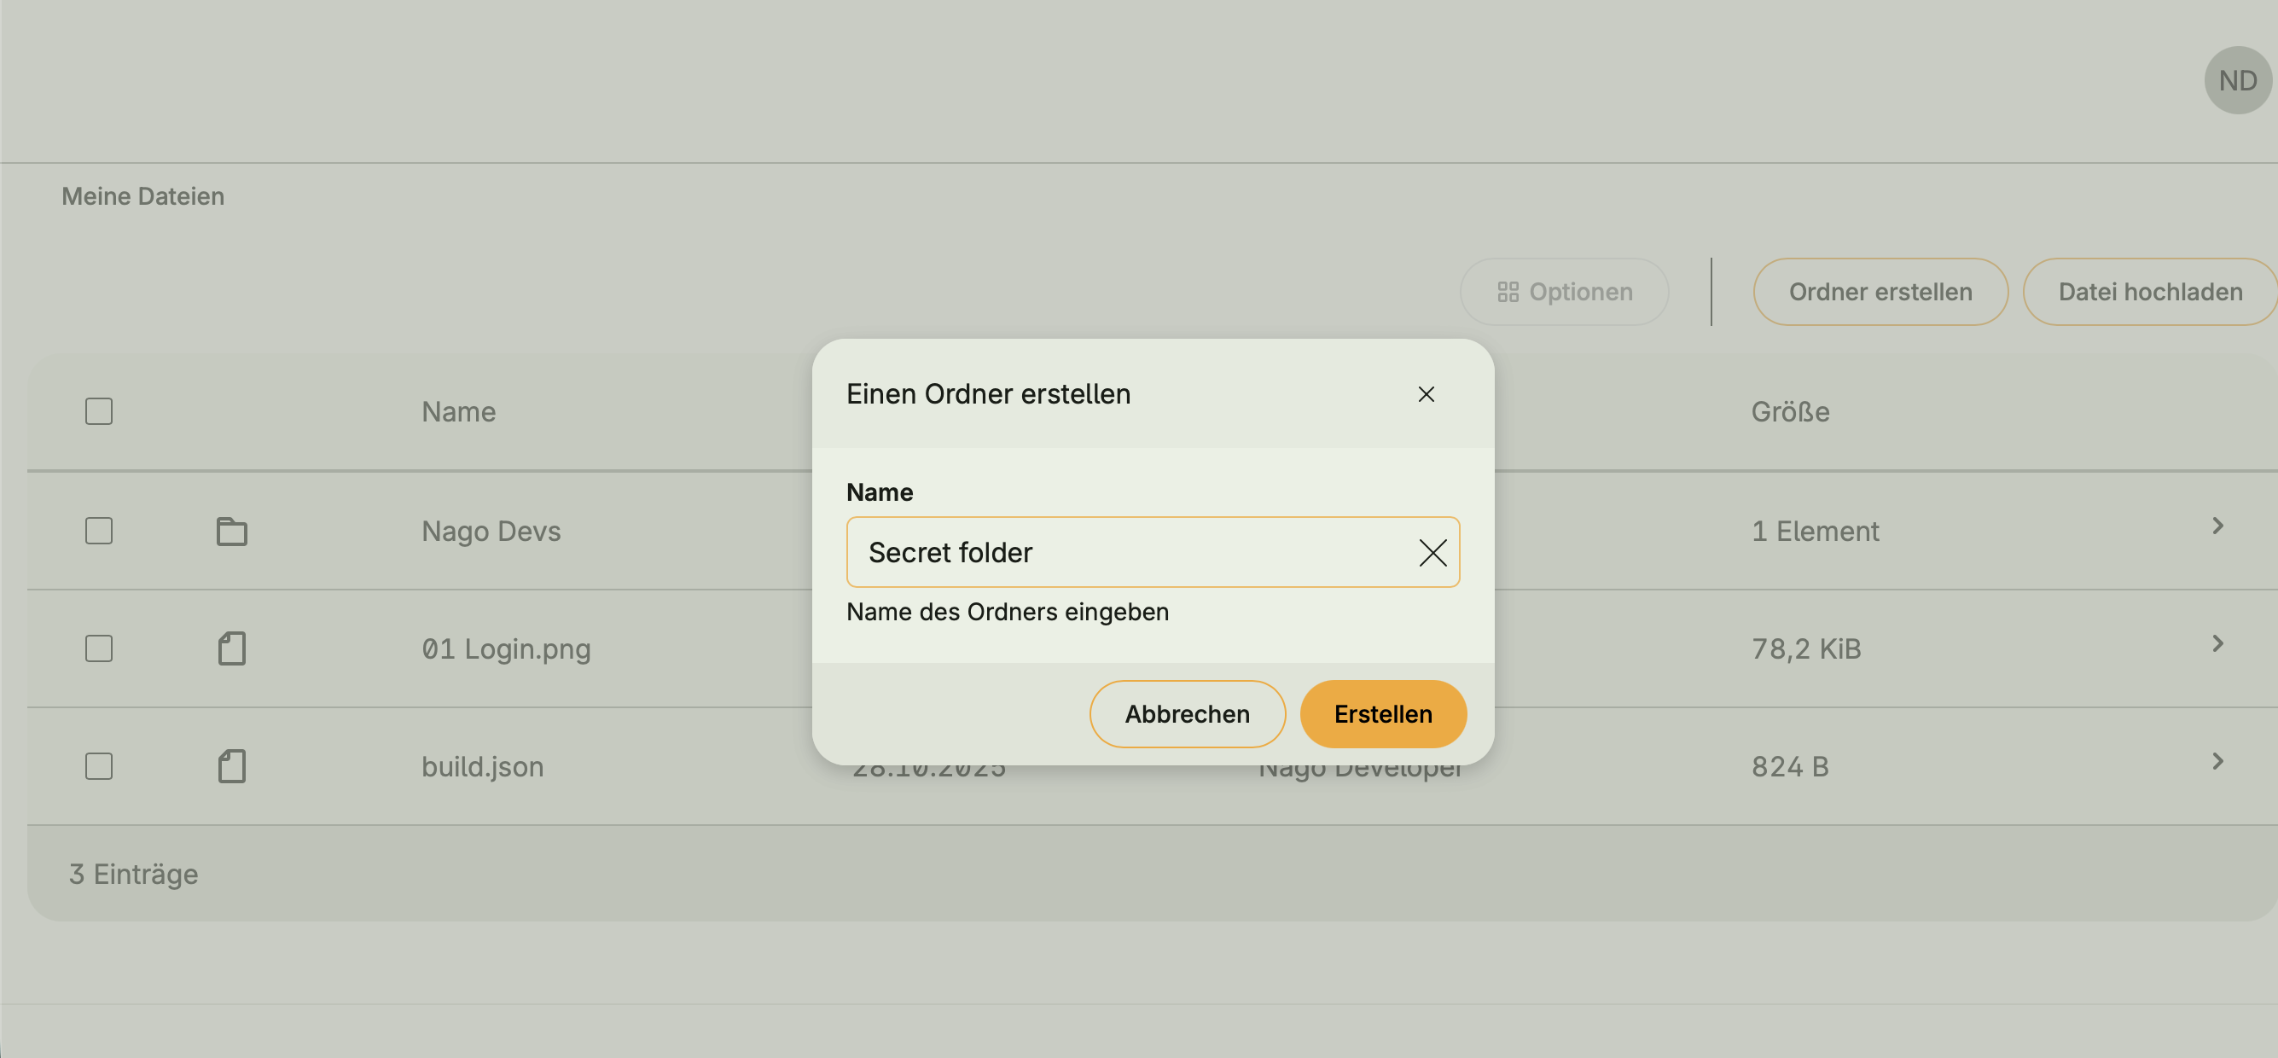Expand the build.json row chevron

2217,762
